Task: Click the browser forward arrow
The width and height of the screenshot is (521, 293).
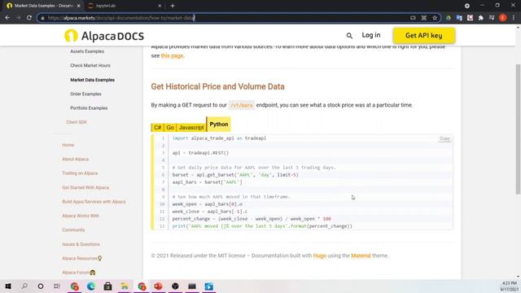Action: point(18,18)
